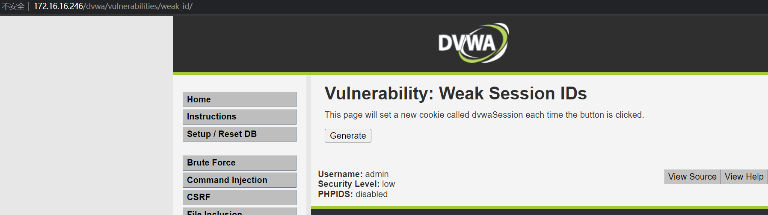Open the Instructions page

[240, 116]
